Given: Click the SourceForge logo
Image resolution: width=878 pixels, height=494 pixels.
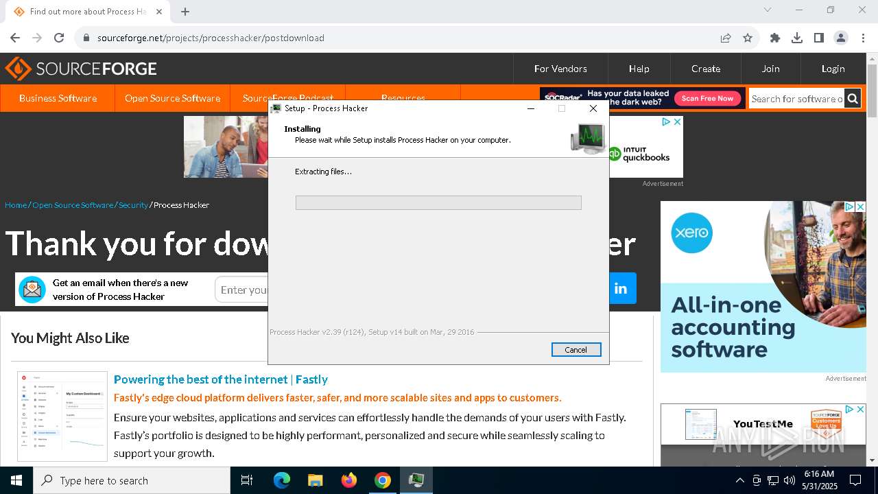Looking at the screenshot, I should click(x=81, y=69).
